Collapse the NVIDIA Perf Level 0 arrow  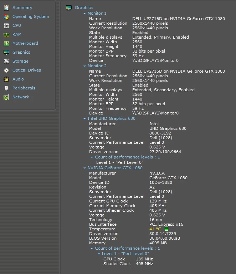coord(99,254)
